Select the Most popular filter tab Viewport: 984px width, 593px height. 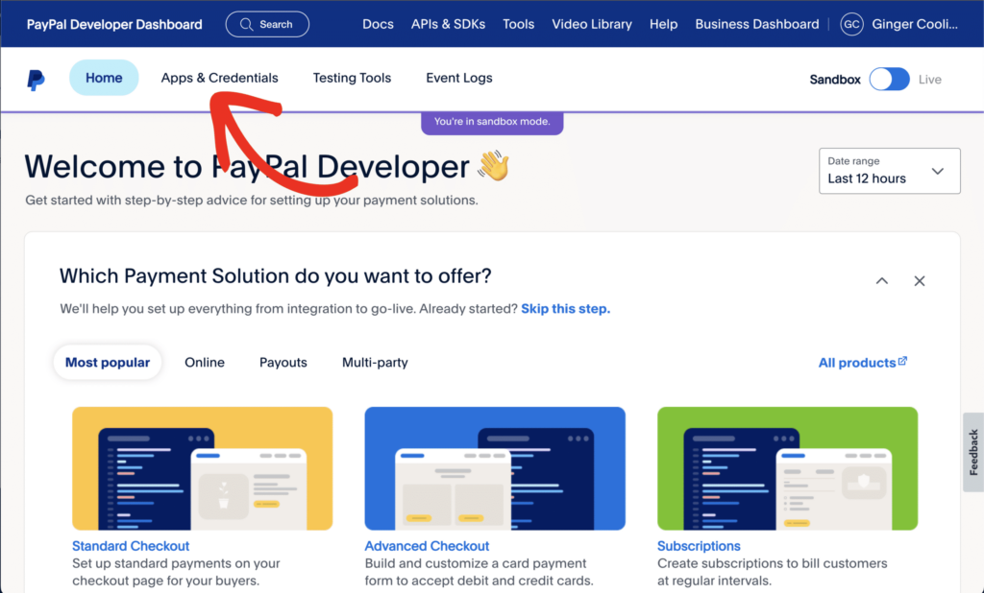108,363
